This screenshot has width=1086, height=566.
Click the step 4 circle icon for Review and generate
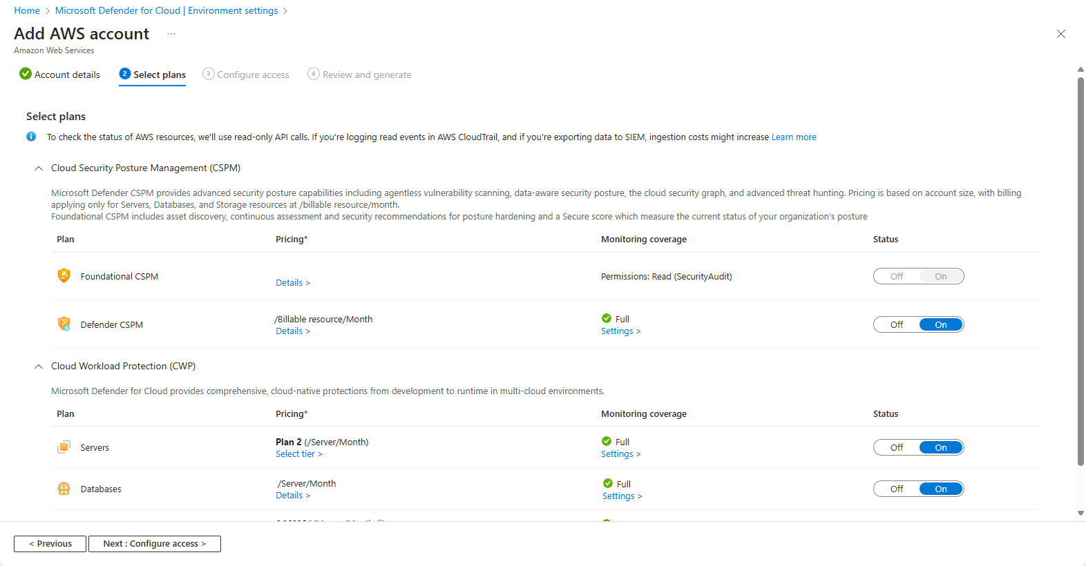314,74
